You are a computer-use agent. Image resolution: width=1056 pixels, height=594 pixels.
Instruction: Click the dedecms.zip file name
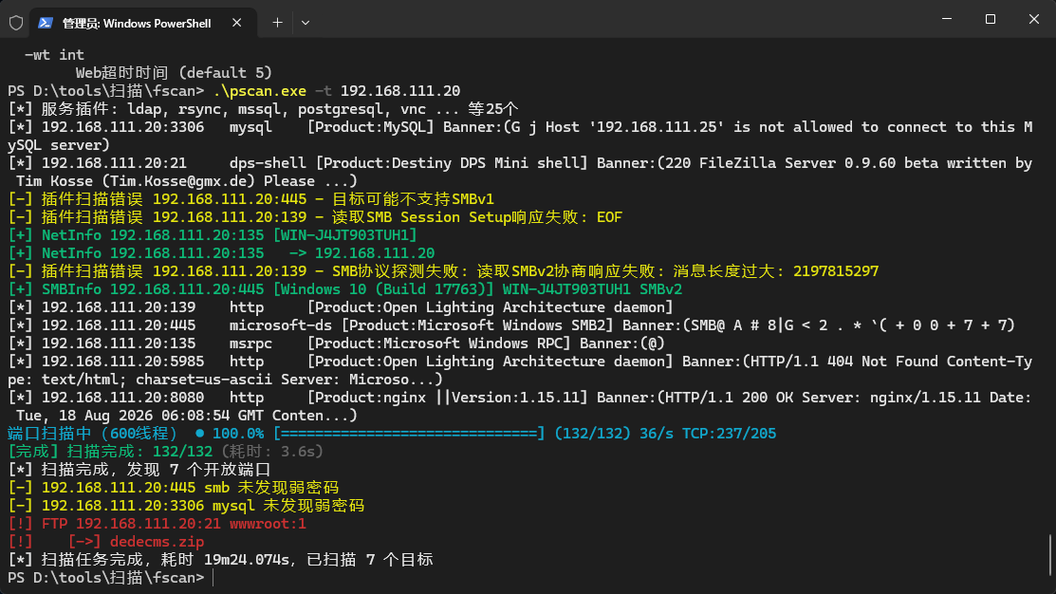tap(157, 542)
